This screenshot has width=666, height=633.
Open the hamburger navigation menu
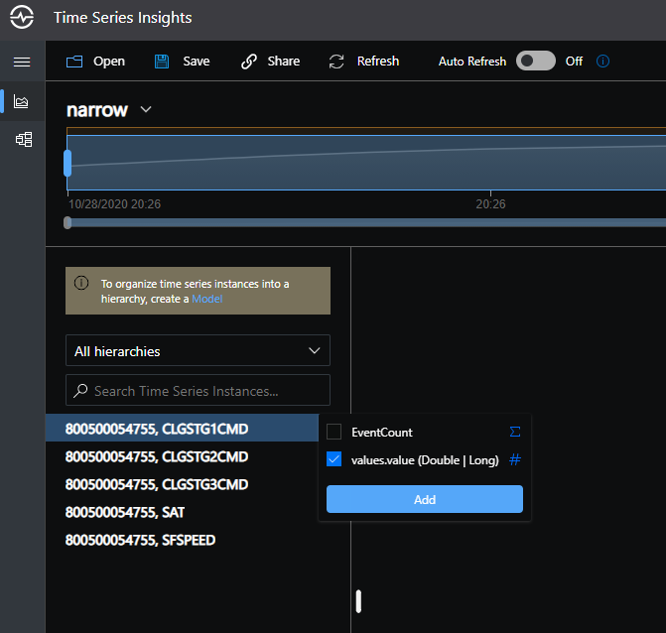point(22,62)
